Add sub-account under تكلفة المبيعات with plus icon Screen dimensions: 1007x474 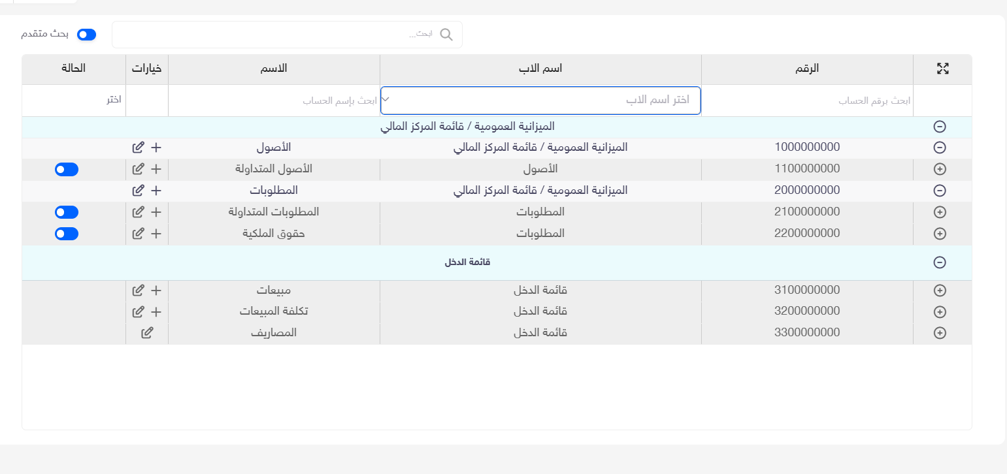click(x=156, y=312)
